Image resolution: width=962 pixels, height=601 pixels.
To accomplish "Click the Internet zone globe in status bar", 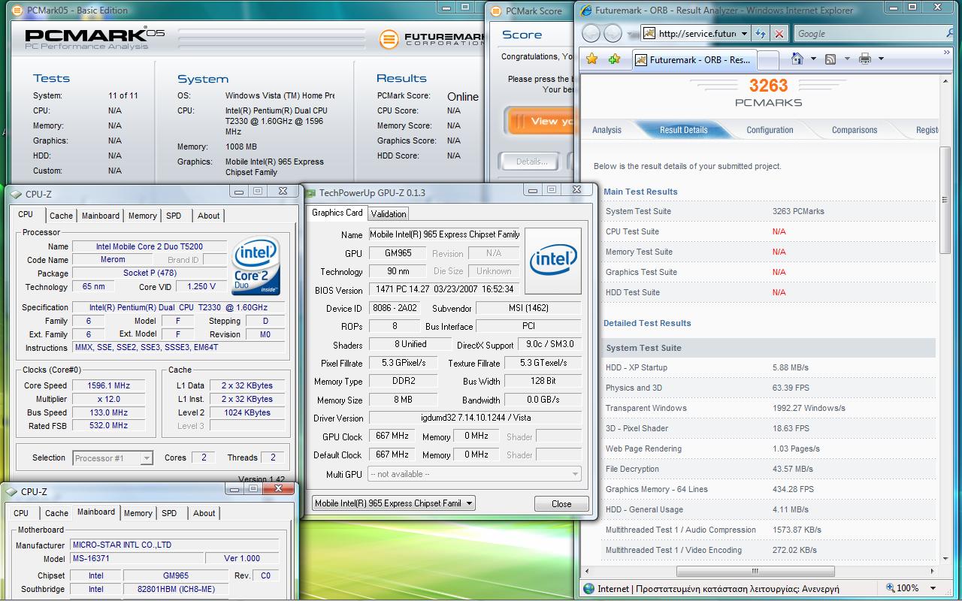I will [588, 588].
